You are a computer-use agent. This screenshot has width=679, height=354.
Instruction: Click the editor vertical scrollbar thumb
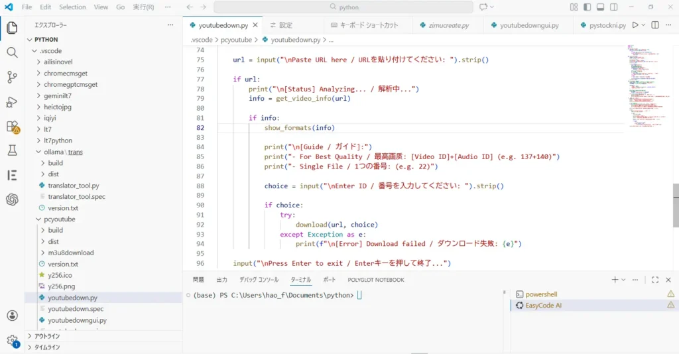[x=676, y=206]
